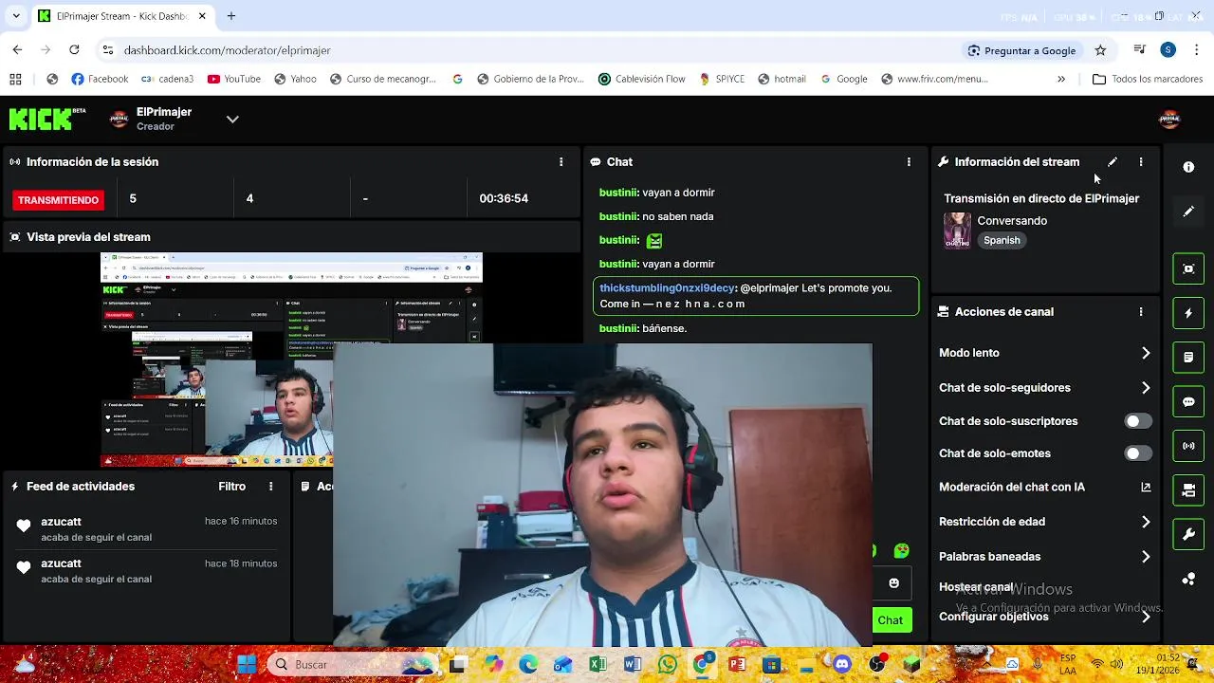Click the TRANSMITIENDO status badge

tap(58, 200)
